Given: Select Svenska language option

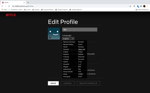Looking at the screenshot, I should coord(81,47).
